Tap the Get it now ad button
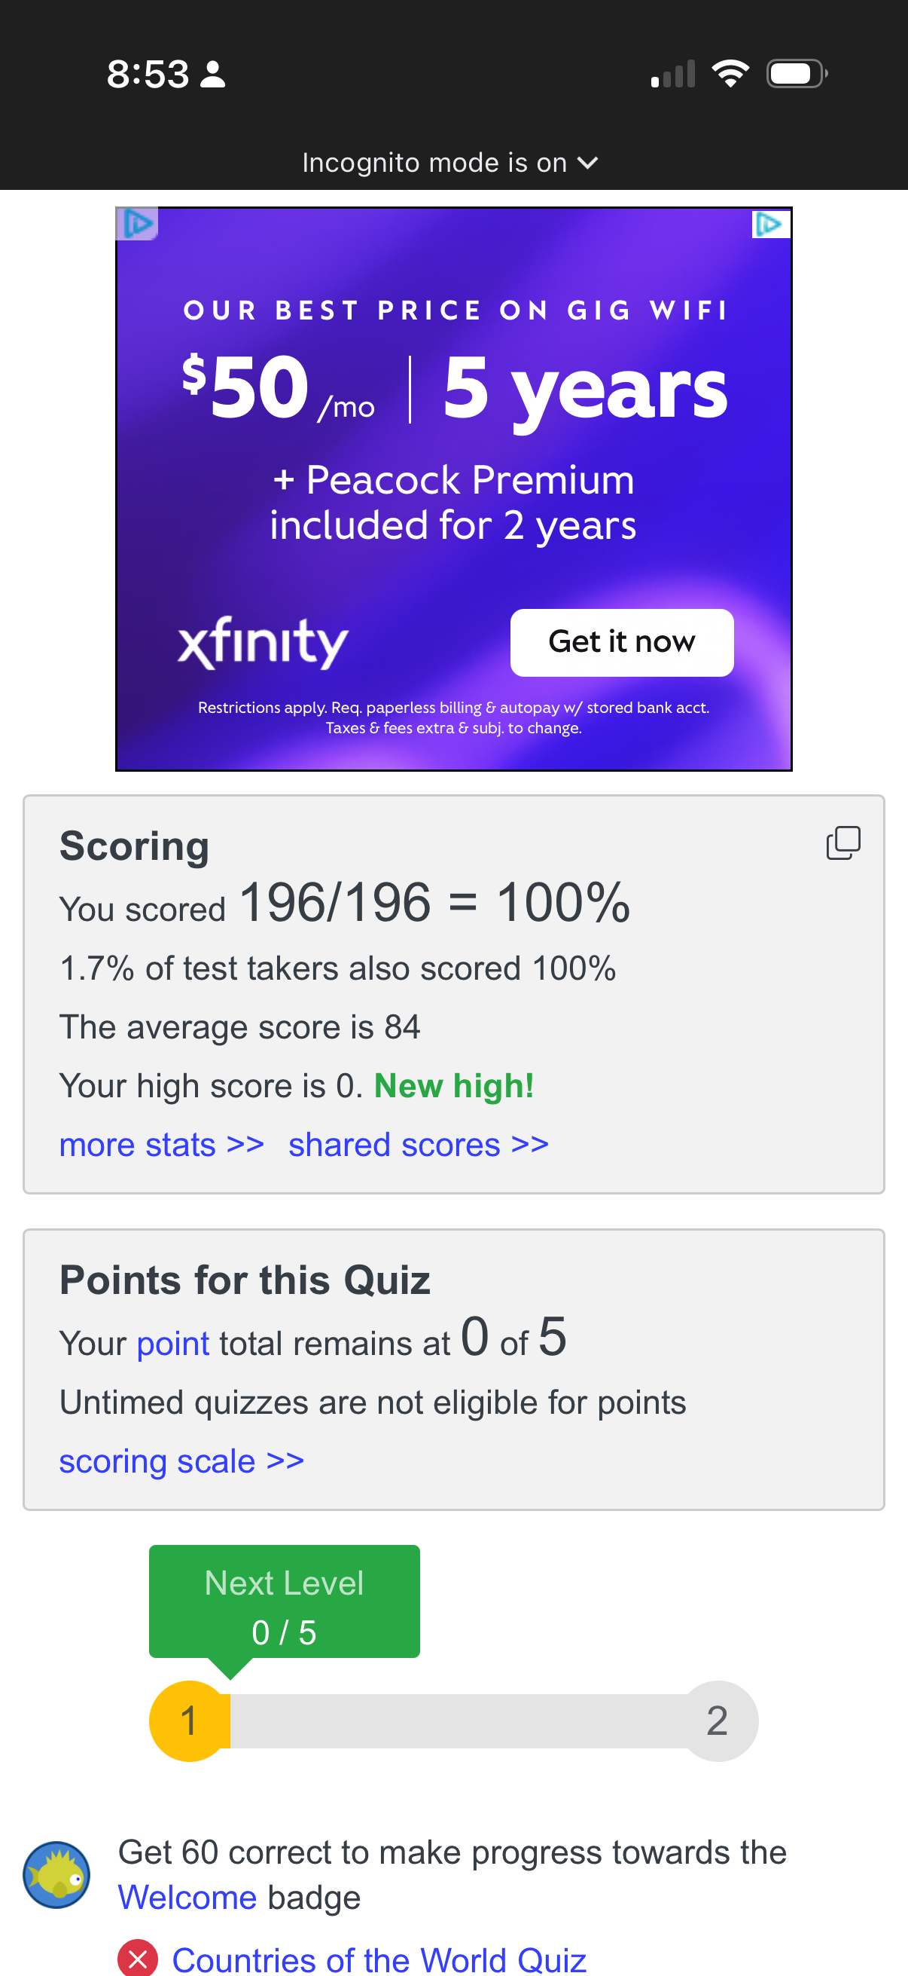Image resolution: width=908 pixels, height=1976 pixels. click(622, 642)
